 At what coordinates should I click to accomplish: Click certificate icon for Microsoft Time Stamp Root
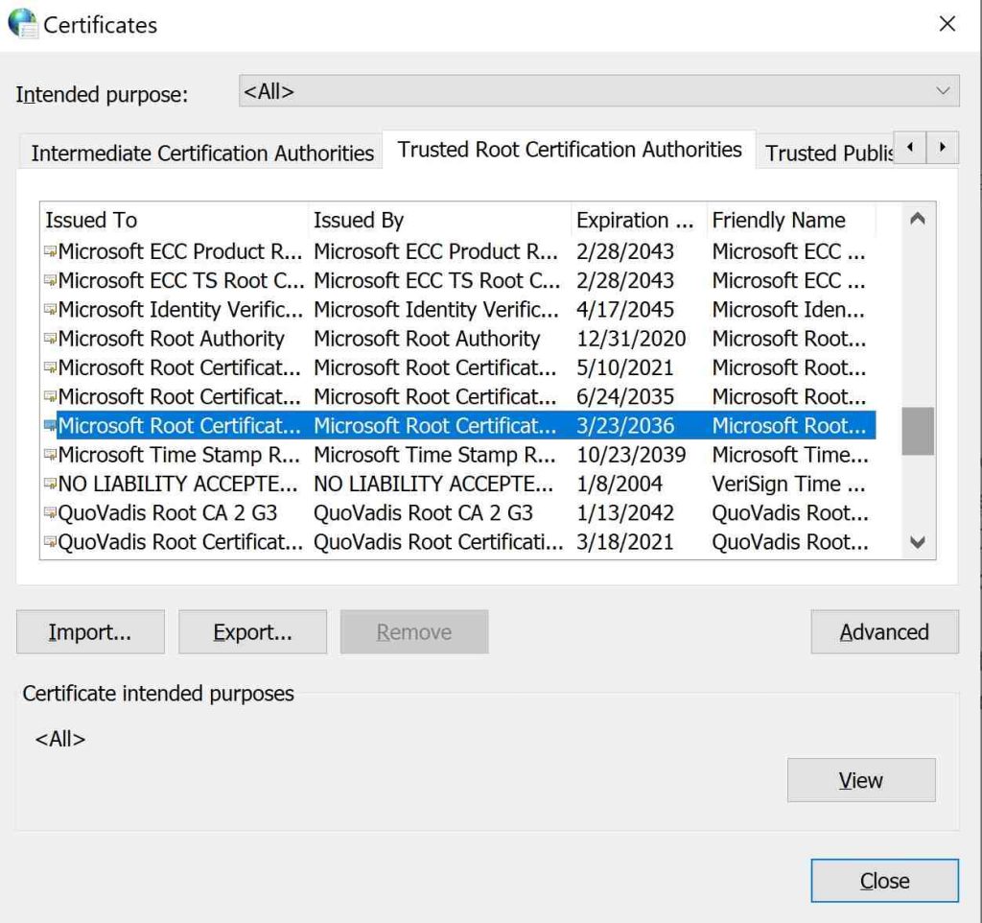coord(50,456)
